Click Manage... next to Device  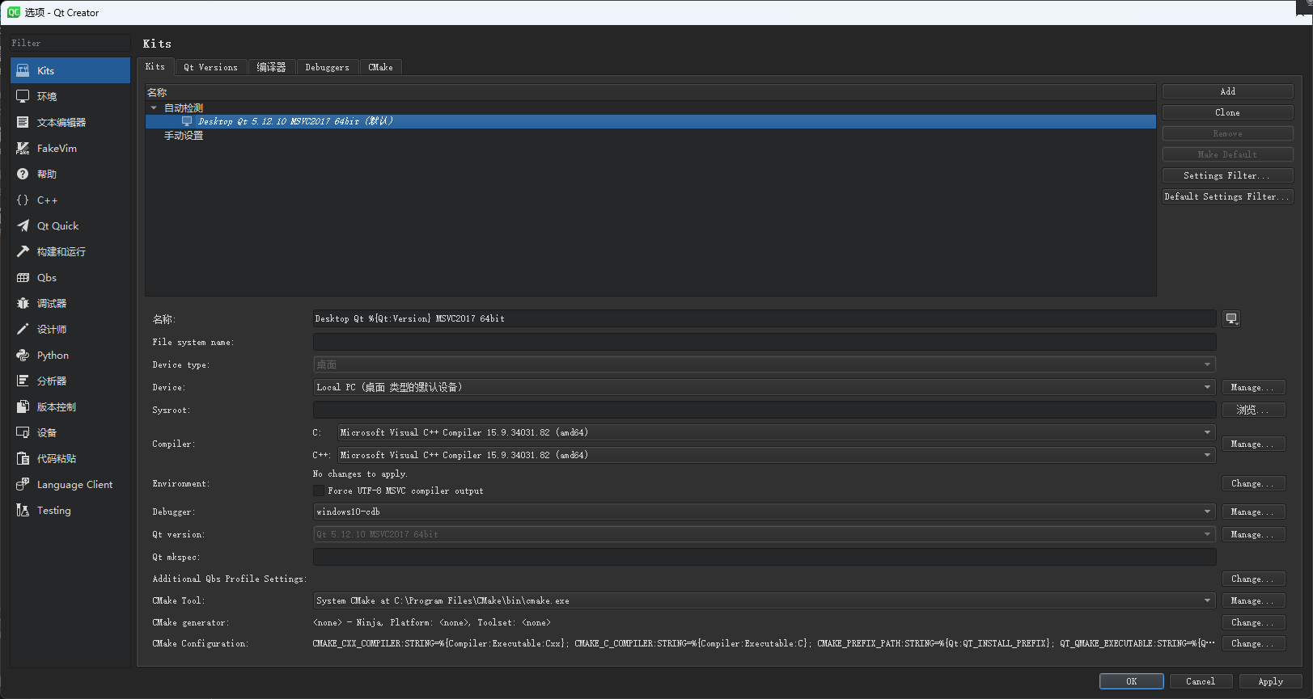[x=1253, y=387]
